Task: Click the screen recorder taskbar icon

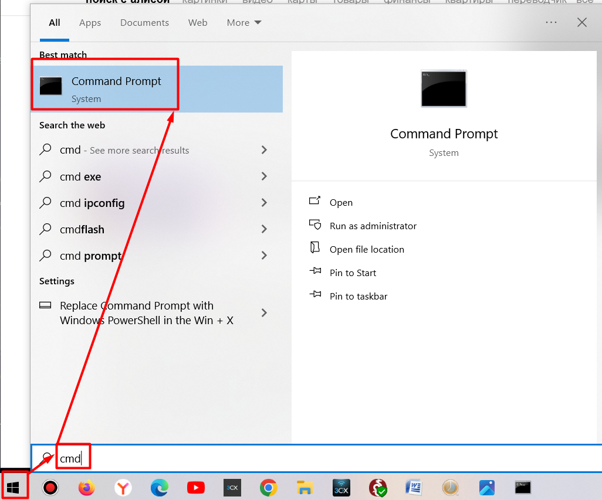Action: [x=50, y=487]
